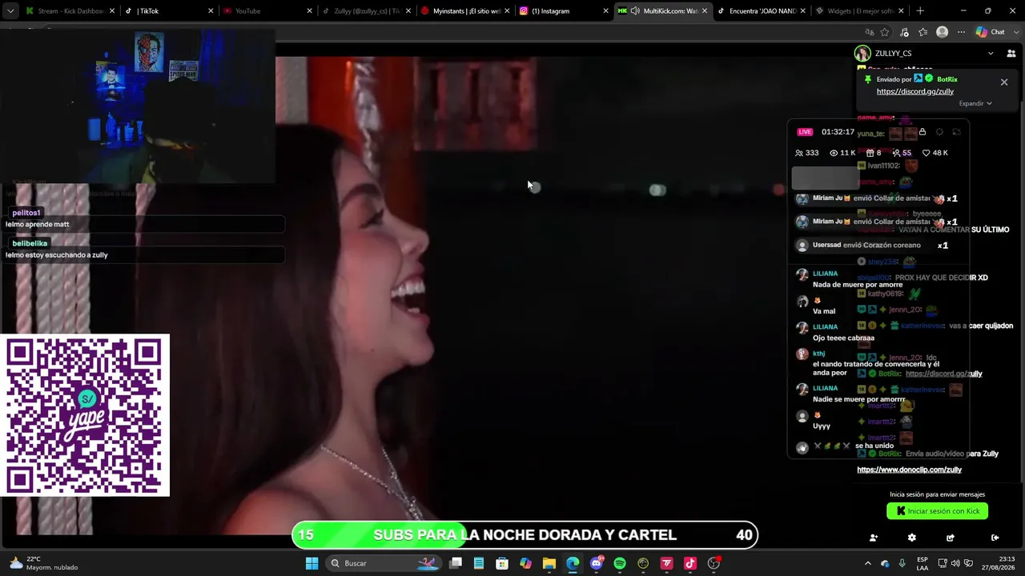Screen dimensions: 1025x576
Task: Show the chat users list icon
Action: point(1011,54)
